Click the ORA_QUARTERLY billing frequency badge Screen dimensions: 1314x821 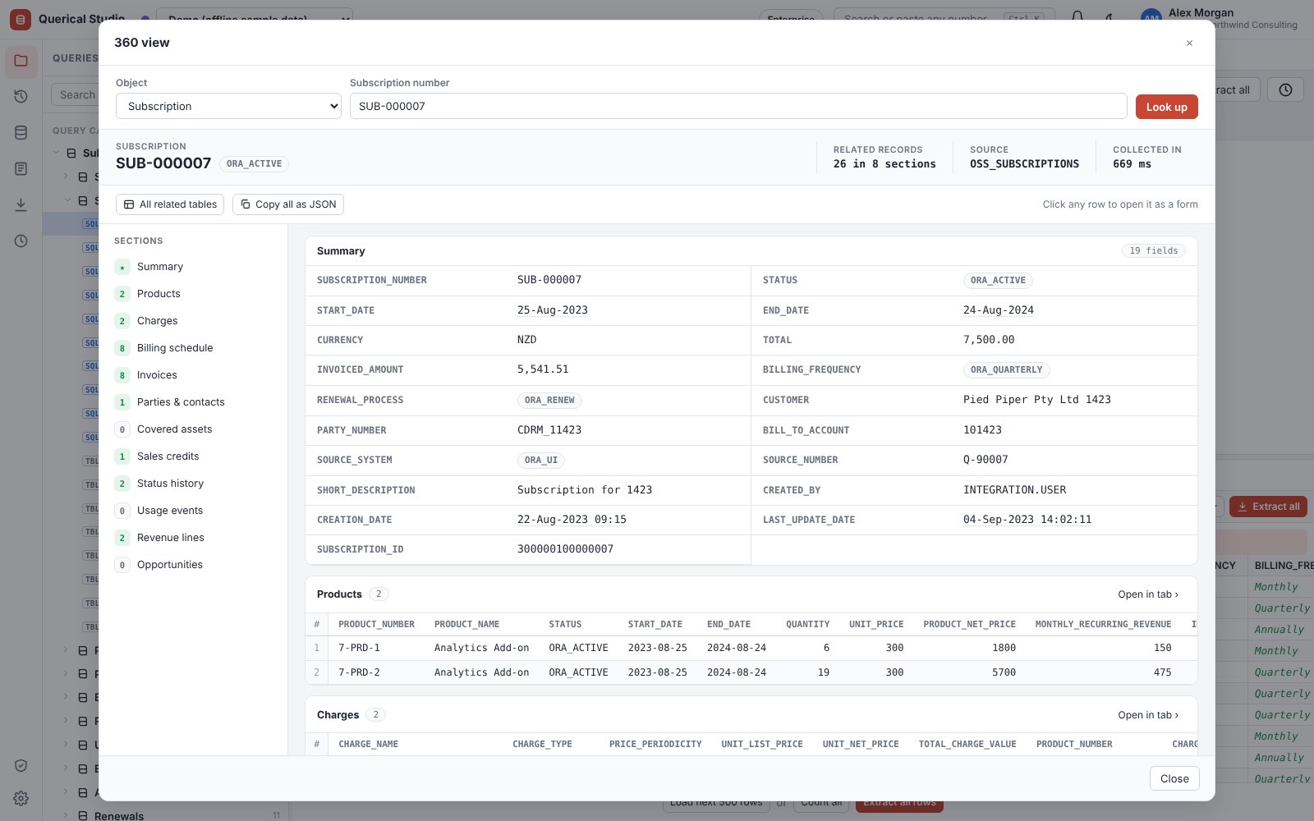pyautogui.click(x=1006, y=369)
